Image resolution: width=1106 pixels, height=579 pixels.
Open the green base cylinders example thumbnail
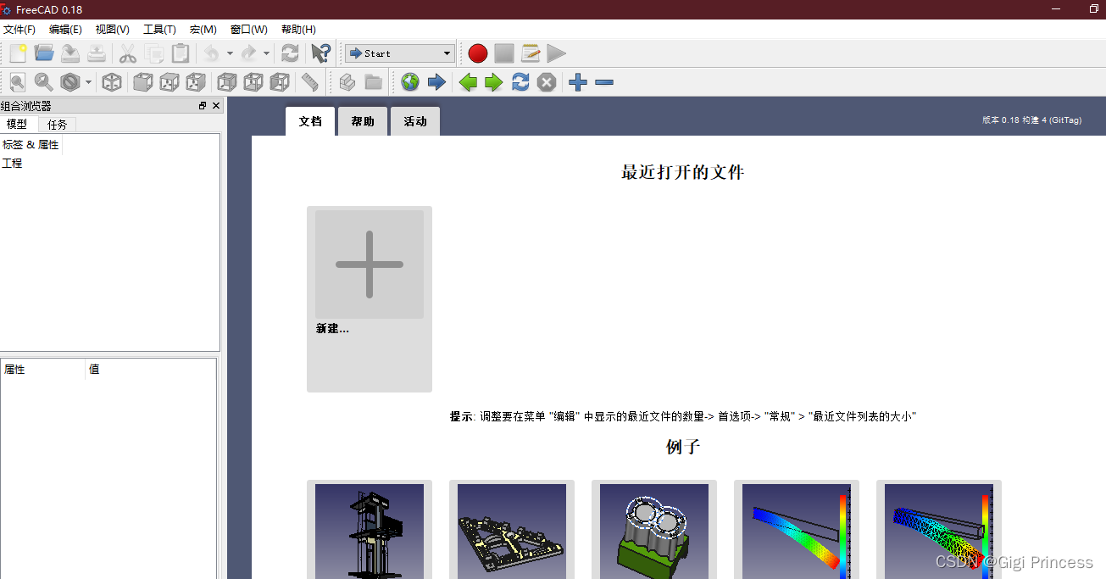pos(654,532)
